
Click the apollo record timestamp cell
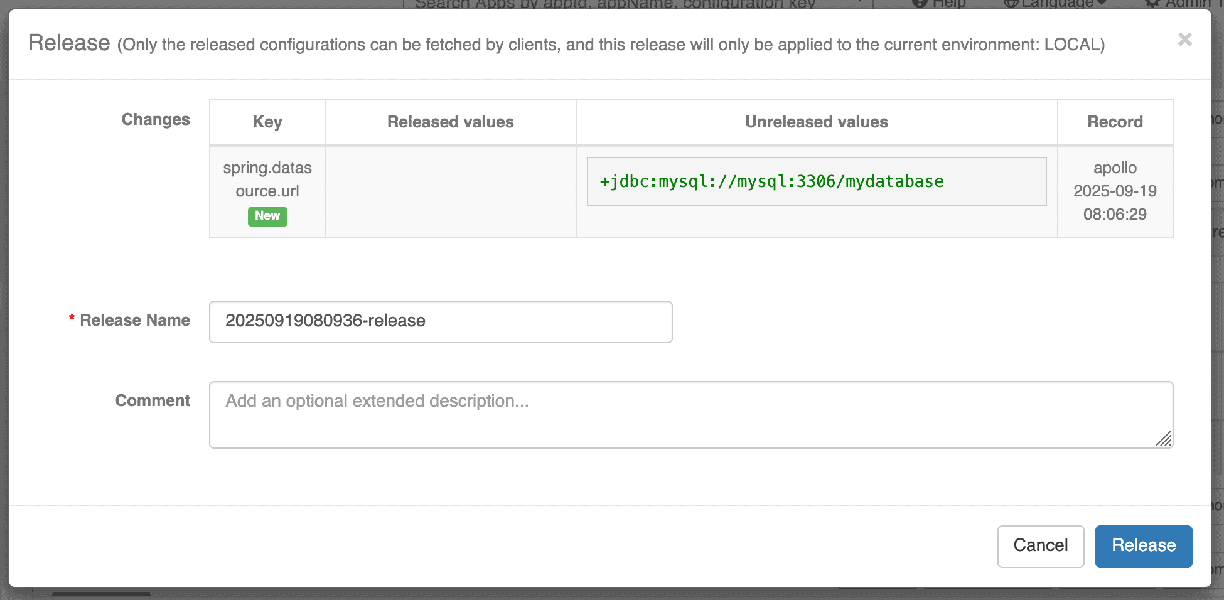tap(1115, 191)
